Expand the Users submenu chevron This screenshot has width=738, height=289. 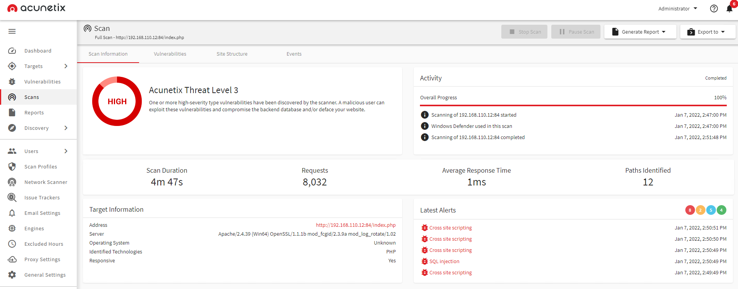[x=66, y=151]
